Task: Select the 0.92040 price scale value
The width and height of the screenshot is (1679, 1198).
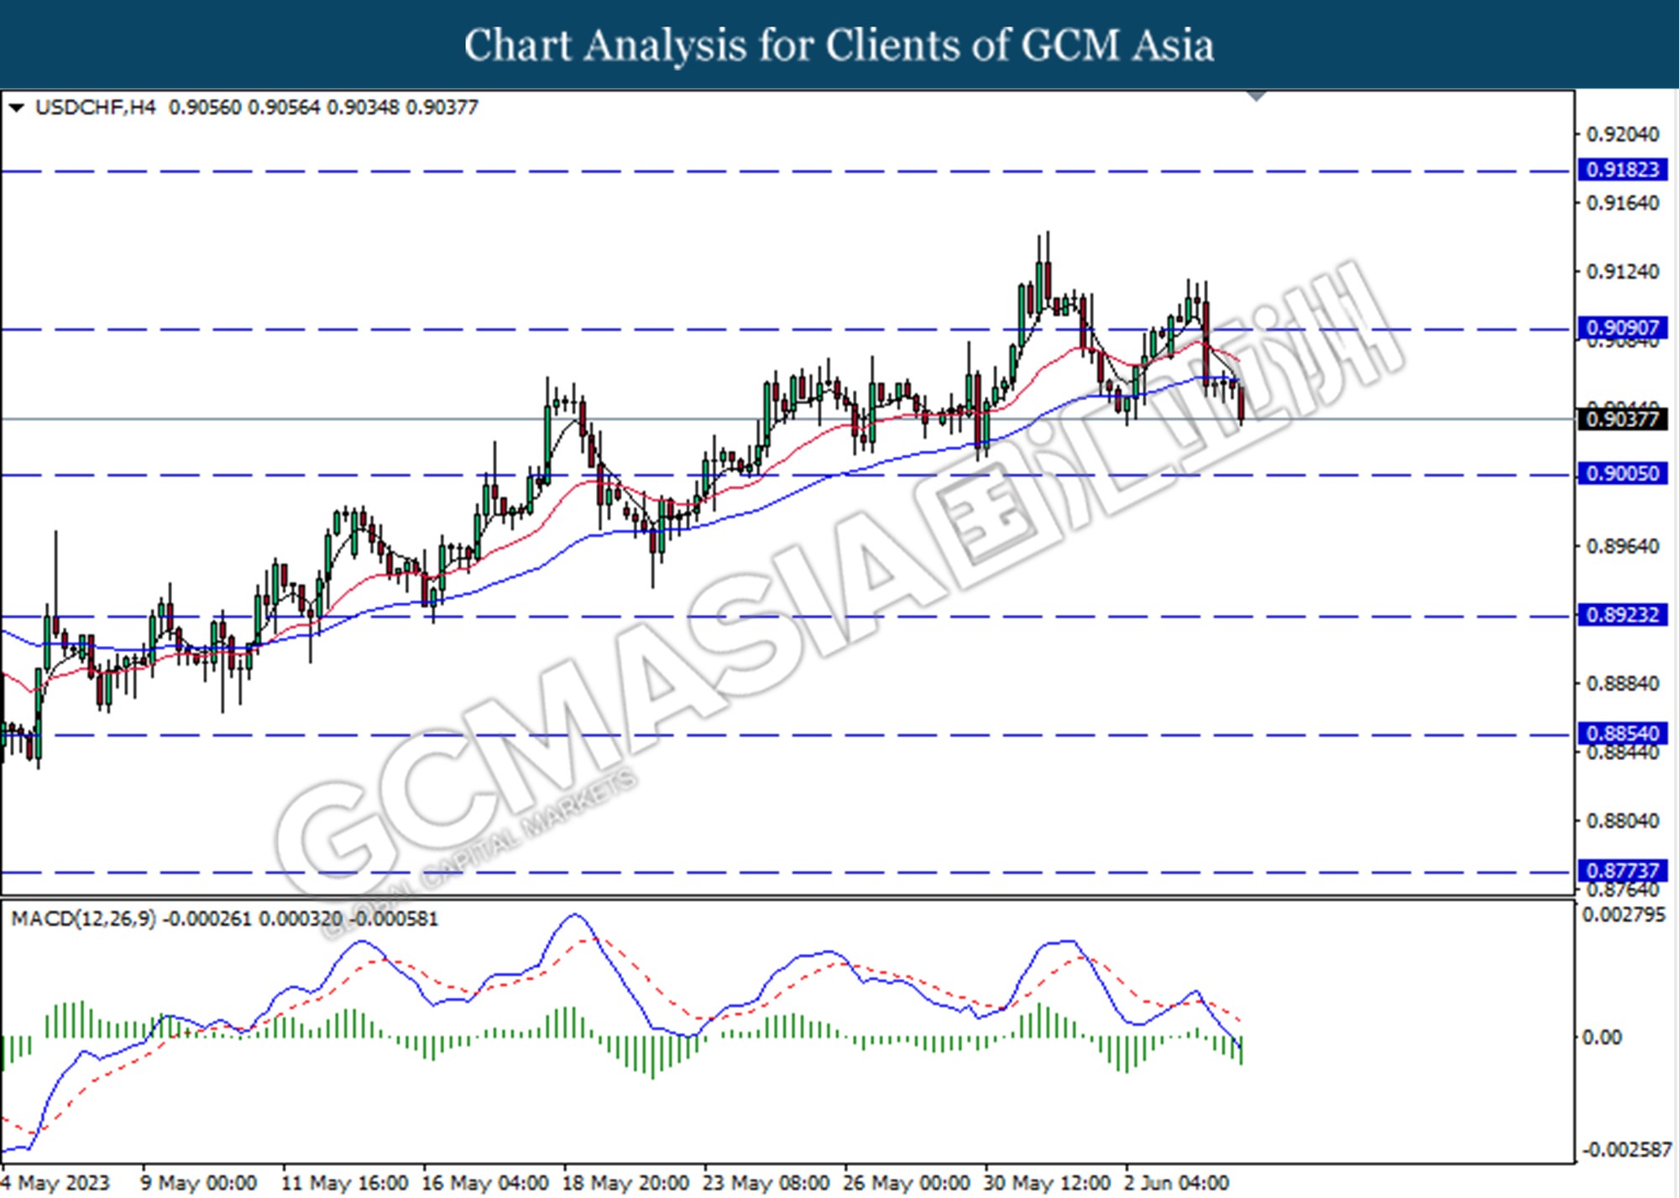Action: (1622, 134)
